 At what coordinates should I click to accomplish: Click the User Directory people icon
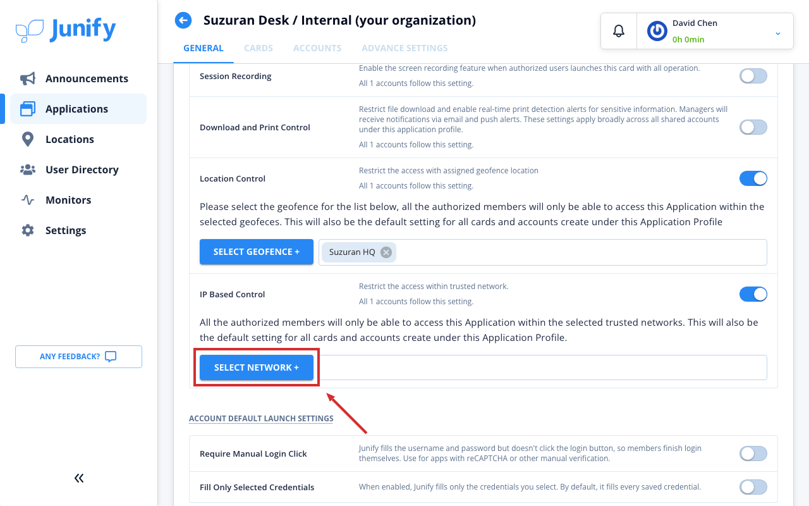coord(28,170)
